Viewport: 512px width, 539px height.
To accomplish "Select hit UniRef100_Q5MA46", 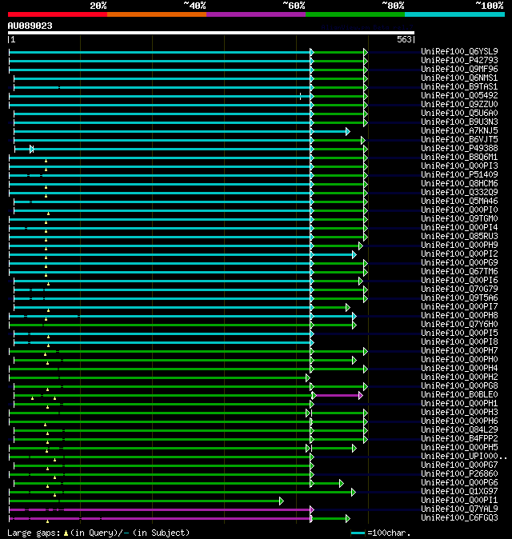I will (x=459, y=201).
